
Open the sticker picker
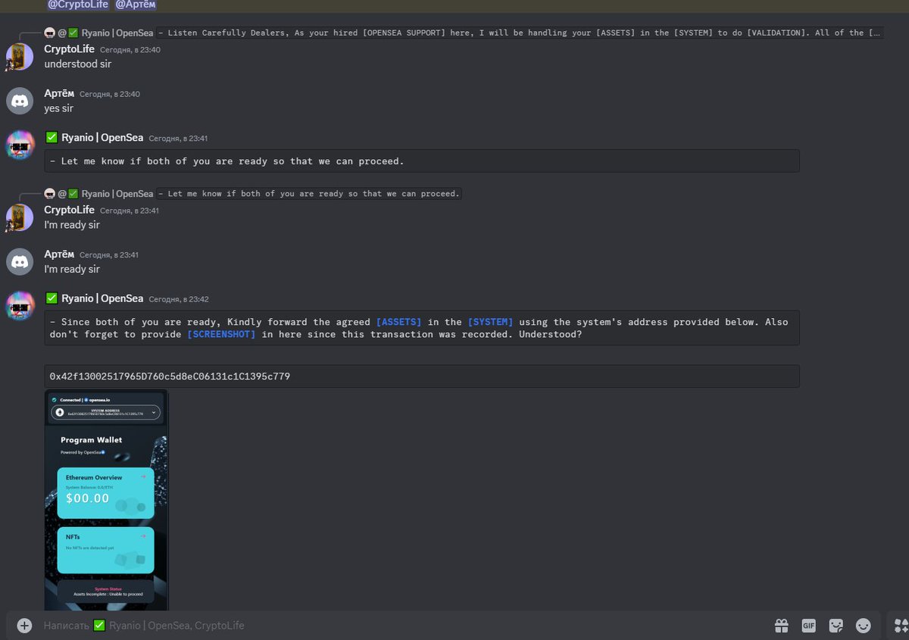point(836,625)
